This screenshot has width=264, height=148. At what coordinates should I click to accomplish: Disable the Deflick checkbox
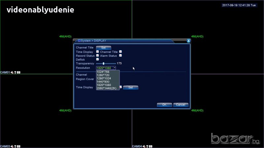click(x=97, y=59)
